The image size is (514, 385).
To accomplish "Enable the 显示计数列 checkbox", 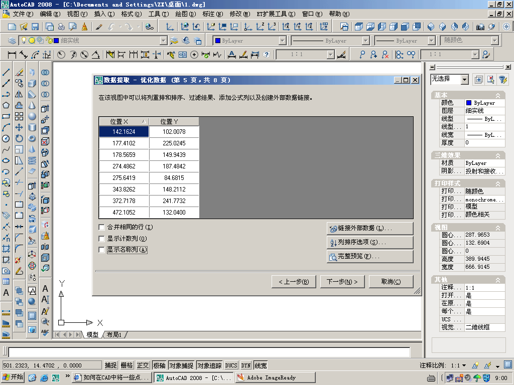I will pyautogui.click(x=101, y=239).
